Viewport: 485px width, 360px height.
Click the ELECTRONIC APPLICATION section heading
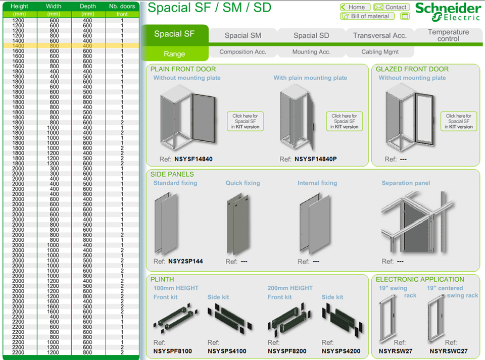[x=420, y=279]
